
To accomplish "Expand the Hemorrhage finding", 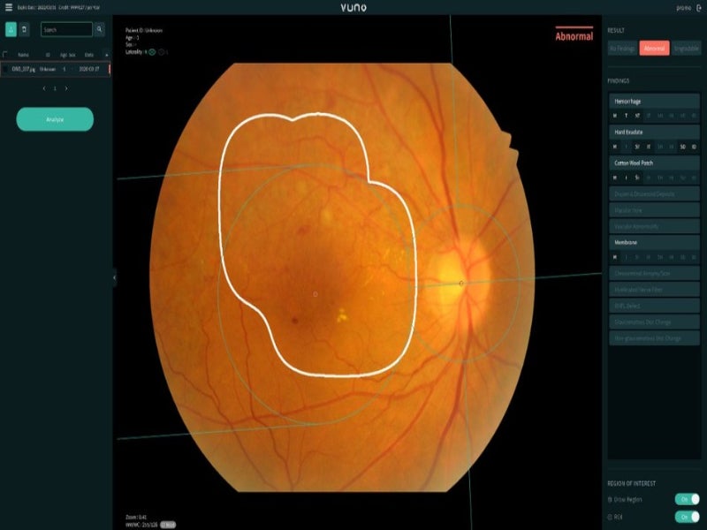I will coord(654,102).
